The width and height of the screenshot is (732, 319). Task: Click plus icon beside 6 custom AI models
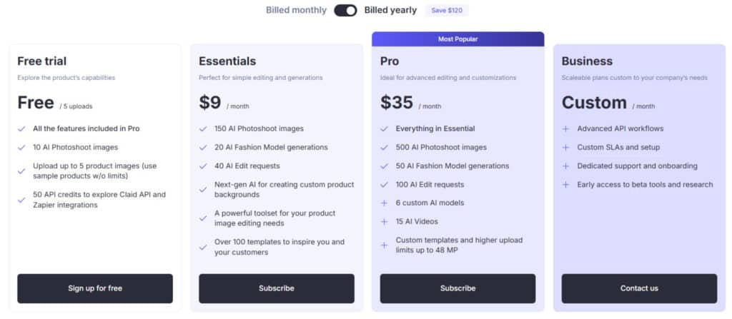click(385, 203)
